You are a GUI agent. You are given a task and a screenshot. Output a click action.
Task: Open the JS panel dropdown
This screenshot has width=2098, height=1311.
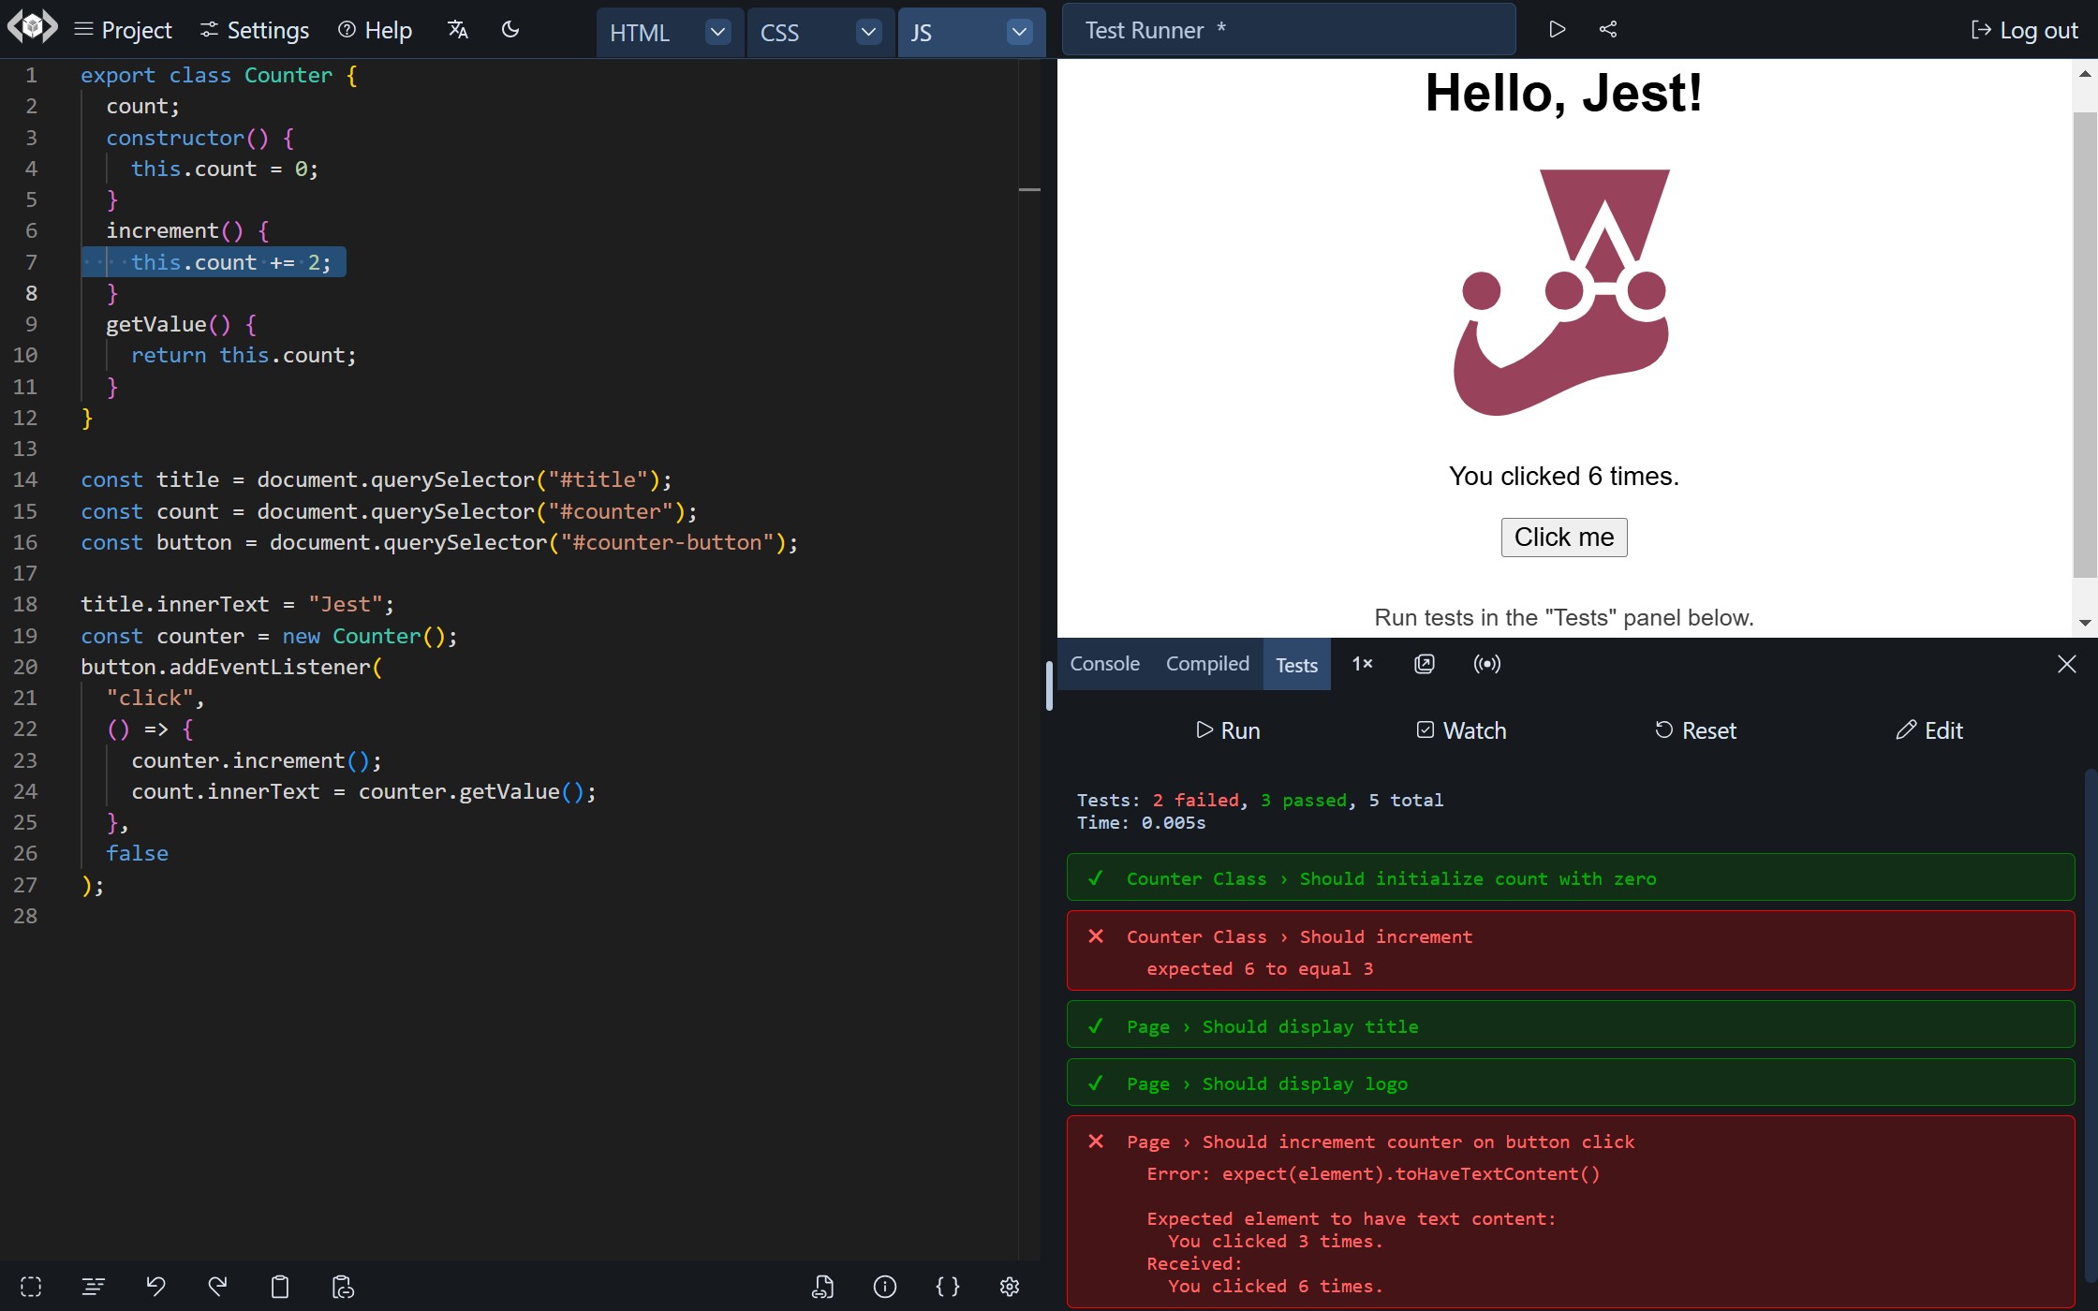pyautogui.click(x=1019, y=31)
